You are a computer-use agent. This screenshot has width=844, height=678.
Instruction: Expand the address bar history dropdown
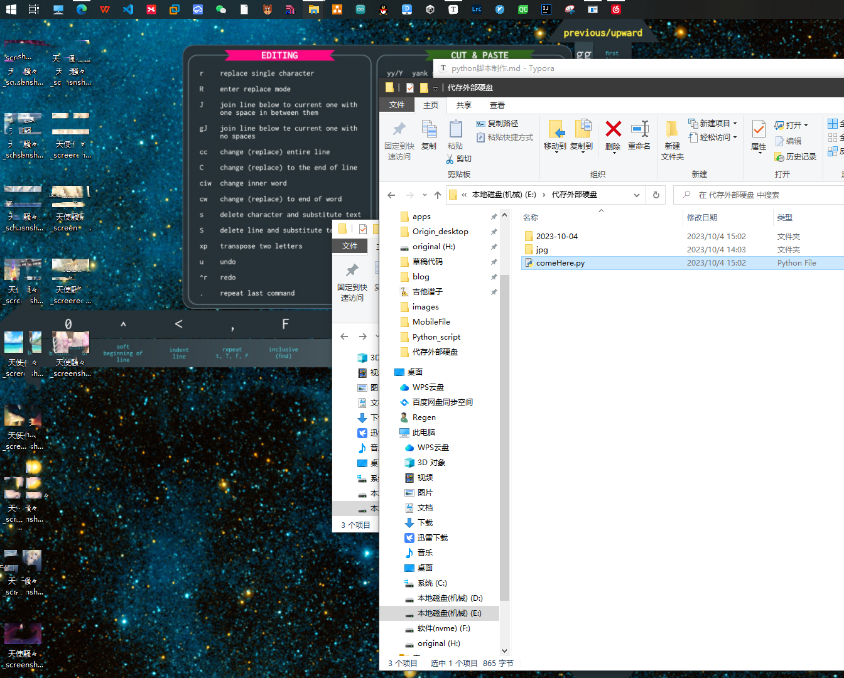(x=637, y=195)
